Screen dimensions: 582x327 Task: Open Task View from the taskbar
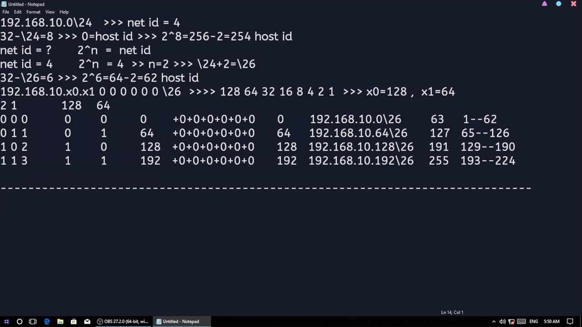pyautogui.click(x=33, y=322)
